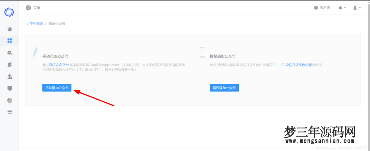The height and width of the screenshot is (151, 370).
Task: Click the 手动添加公众号 section heading
Action: coord(55,56)
